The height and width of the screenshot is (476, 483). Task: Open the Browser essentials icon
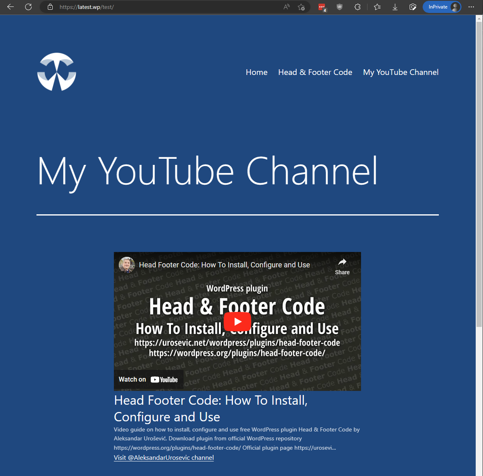pos(413,7)
